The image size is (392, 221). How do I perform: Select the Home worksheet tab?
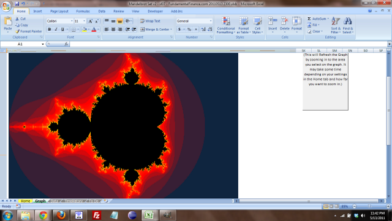pos(25,201)
